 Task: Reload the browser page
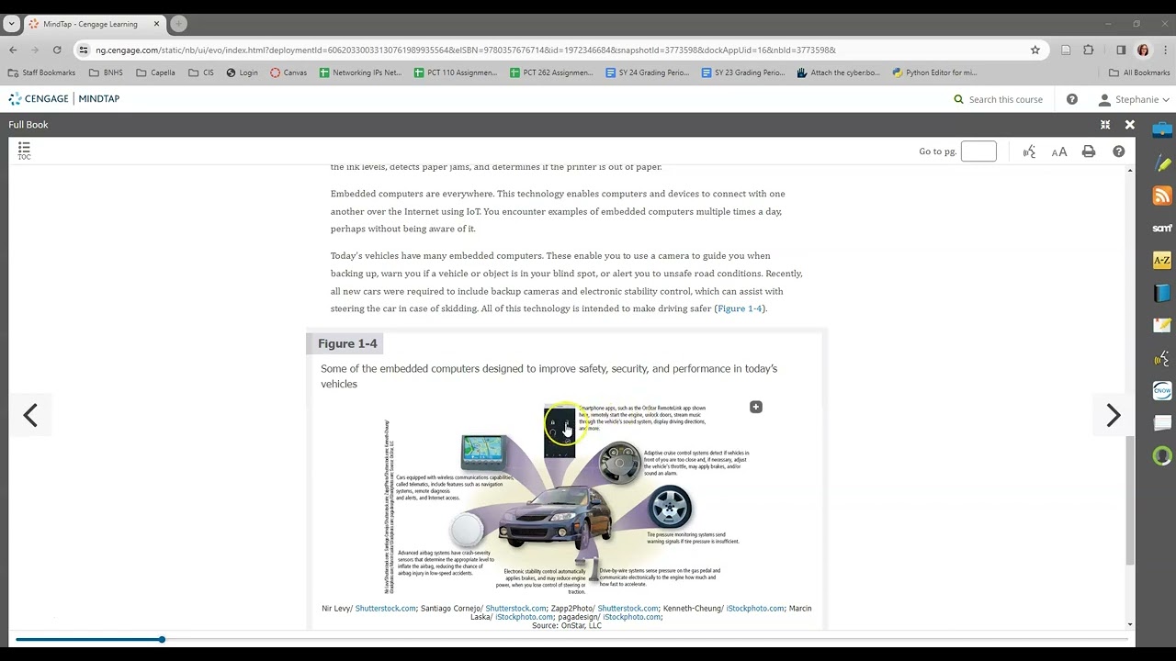57,50
